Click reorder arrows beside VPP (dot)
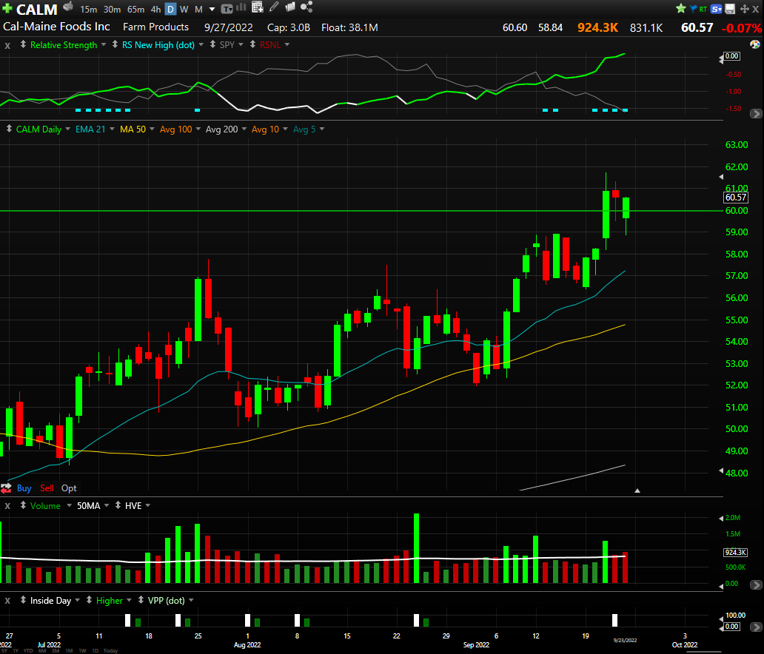Screen dimensions: 764x654 click(x=141, y=601)
